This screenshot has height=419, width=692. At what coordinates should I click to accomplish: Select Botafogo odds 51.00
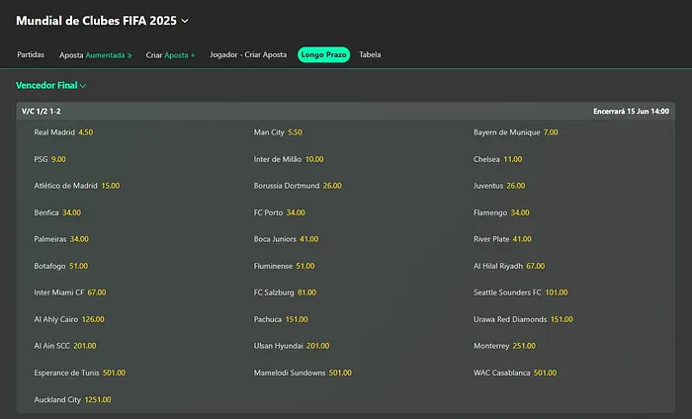[61, 266]
